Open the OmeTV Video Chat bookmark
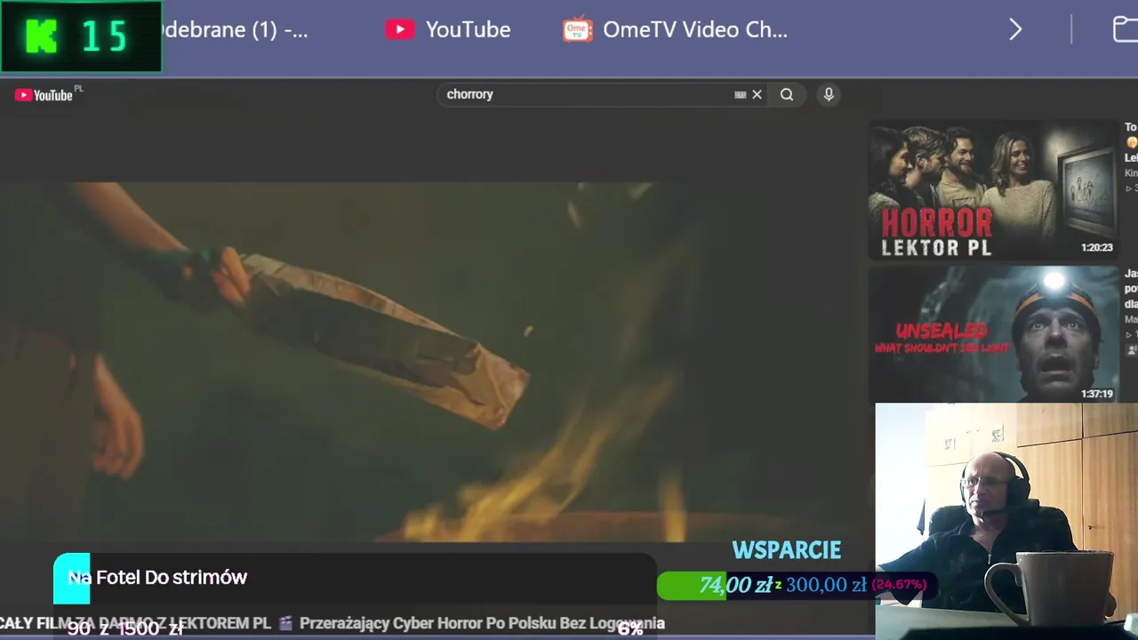 pyautogui.click(x=676, y=29)
